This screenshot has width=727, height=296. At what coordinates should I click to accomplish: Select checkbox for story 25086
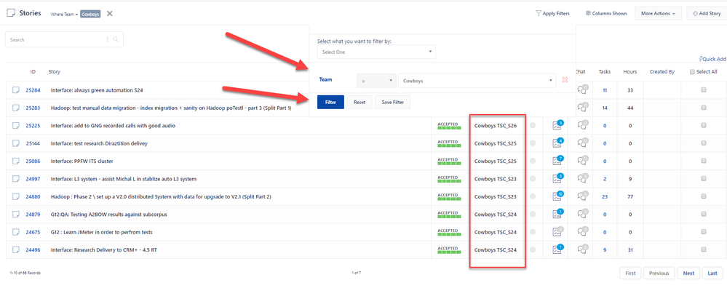704,161
